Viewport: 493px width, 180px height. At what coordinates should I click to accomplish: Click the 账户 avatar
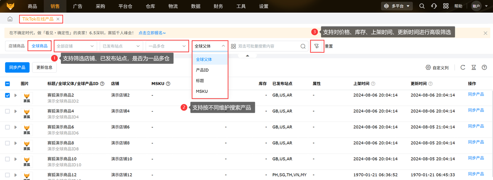pyautogui.click(x=476, y=6)
